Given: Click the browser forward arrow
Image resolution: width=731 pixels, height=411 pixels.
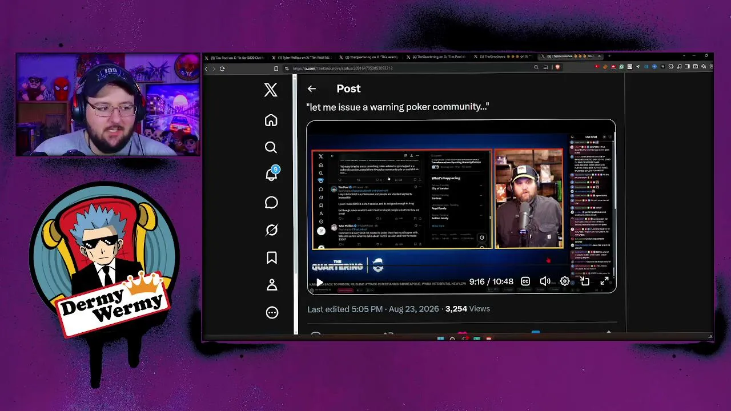Looking at the screenshot, I should click(x=214, y=68).
